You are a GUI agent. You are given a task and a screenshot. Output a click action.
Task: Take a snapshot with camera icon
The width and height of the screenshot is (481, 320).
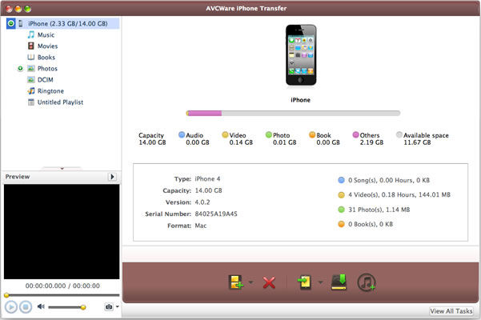point(109,306)
